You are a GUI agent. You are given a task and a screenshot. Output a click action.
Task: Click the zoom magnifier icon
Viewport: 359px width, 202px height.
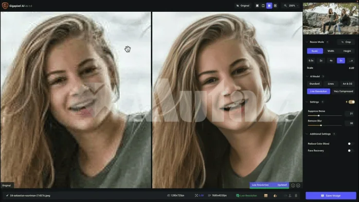[285, 6]
